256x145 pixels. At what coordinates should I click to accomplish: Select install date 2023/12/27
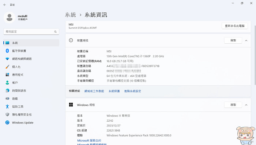tap(113, 125)
